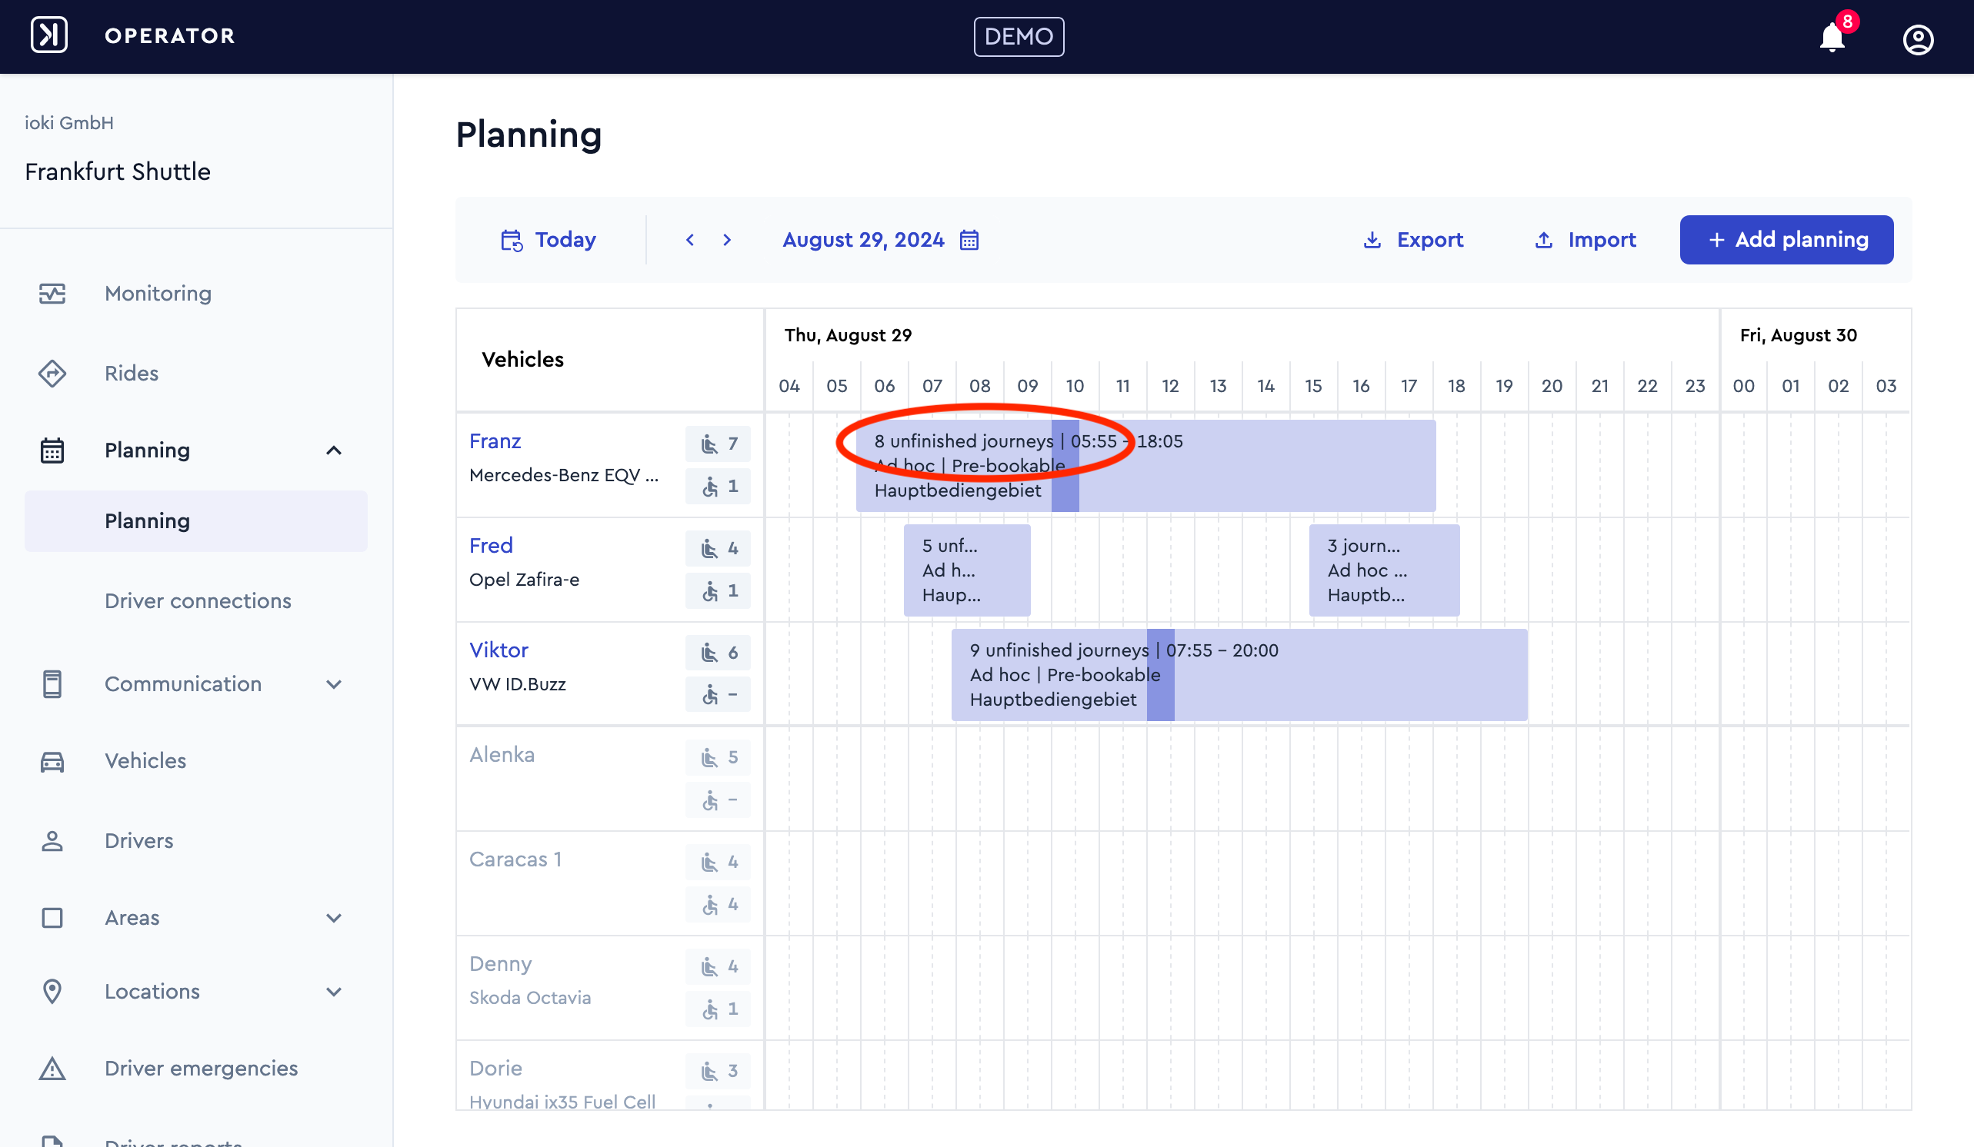This screenshot has width=1974, height=1147.
Task: Go to previous day arrow
Action: 690,240
